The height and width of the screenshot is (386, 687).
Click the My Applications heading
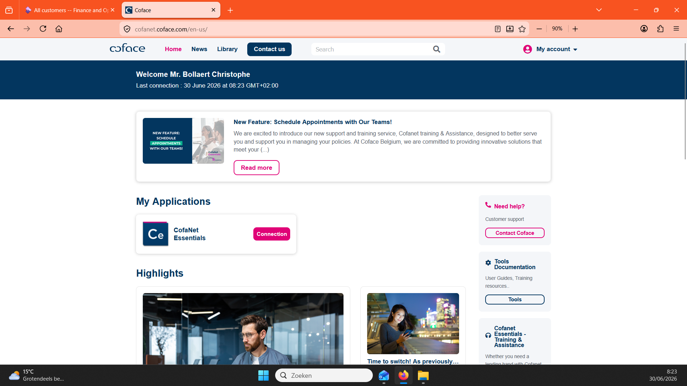point(173,201)
